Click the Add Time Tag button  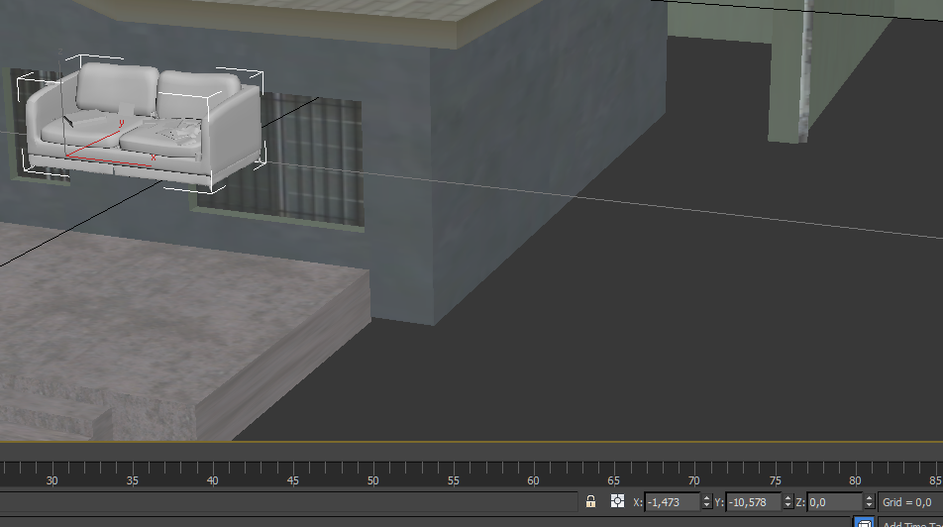(909, 523)
